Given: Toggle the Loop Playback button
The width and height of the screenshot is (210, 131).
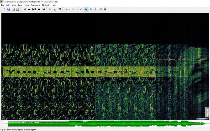Looking at the screenshot, I should coord(55,9).
